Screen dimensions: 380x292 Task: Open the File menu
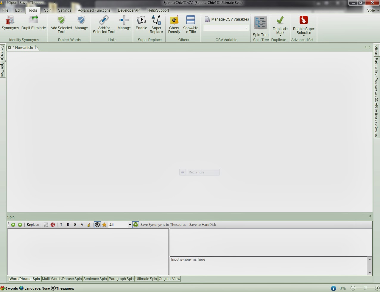tap(5, 10)
